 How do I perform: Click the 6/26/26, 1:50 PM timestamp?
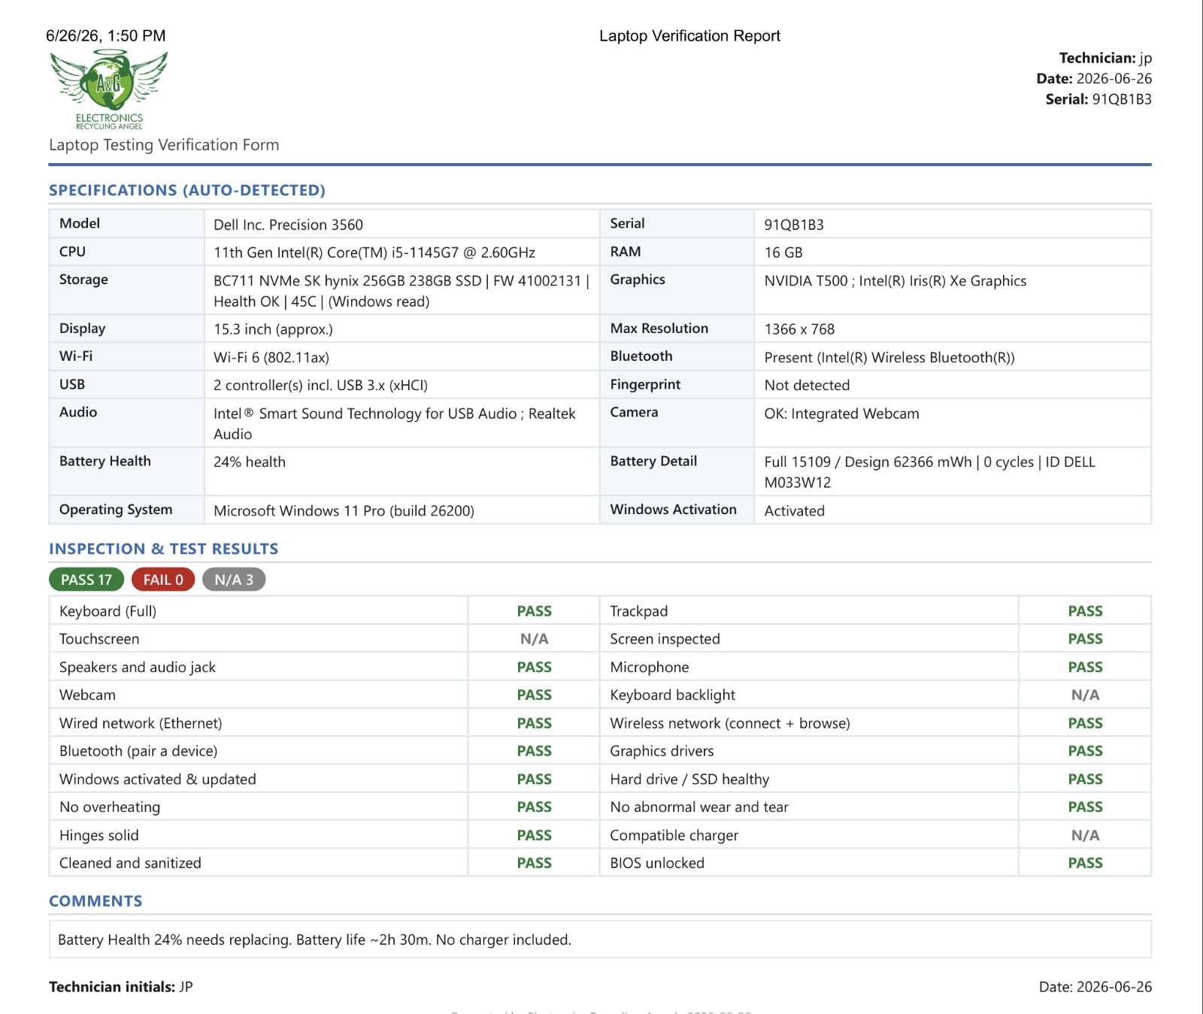pos(106,36)
